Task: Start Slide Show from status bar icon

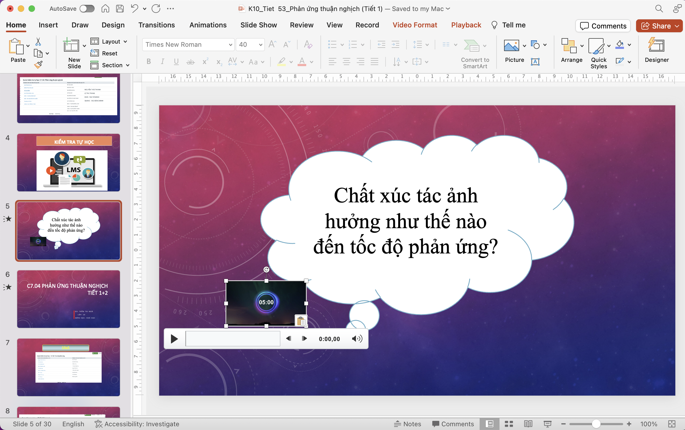Action: point(547,424)
